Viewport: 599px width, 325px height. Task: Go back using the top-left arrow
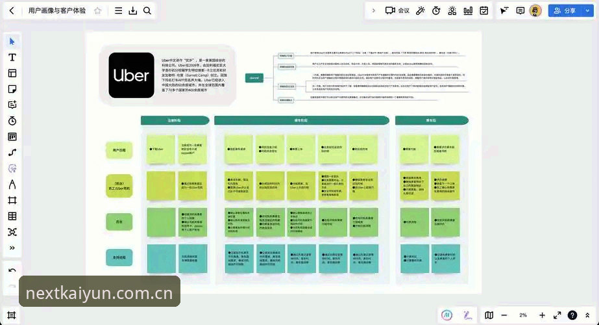pos(12,10)
